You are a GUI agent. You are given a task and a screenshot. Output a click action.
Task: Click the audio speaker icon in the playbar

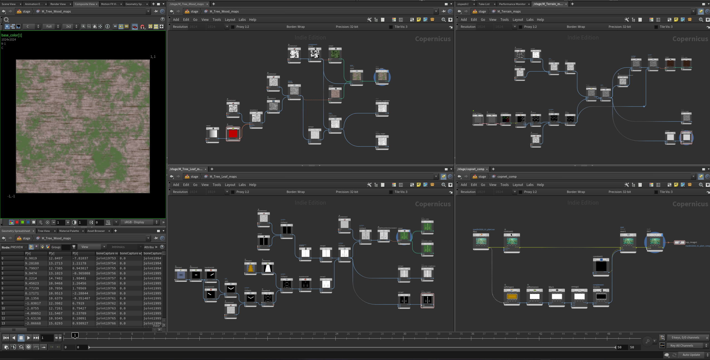coord(14,347)
